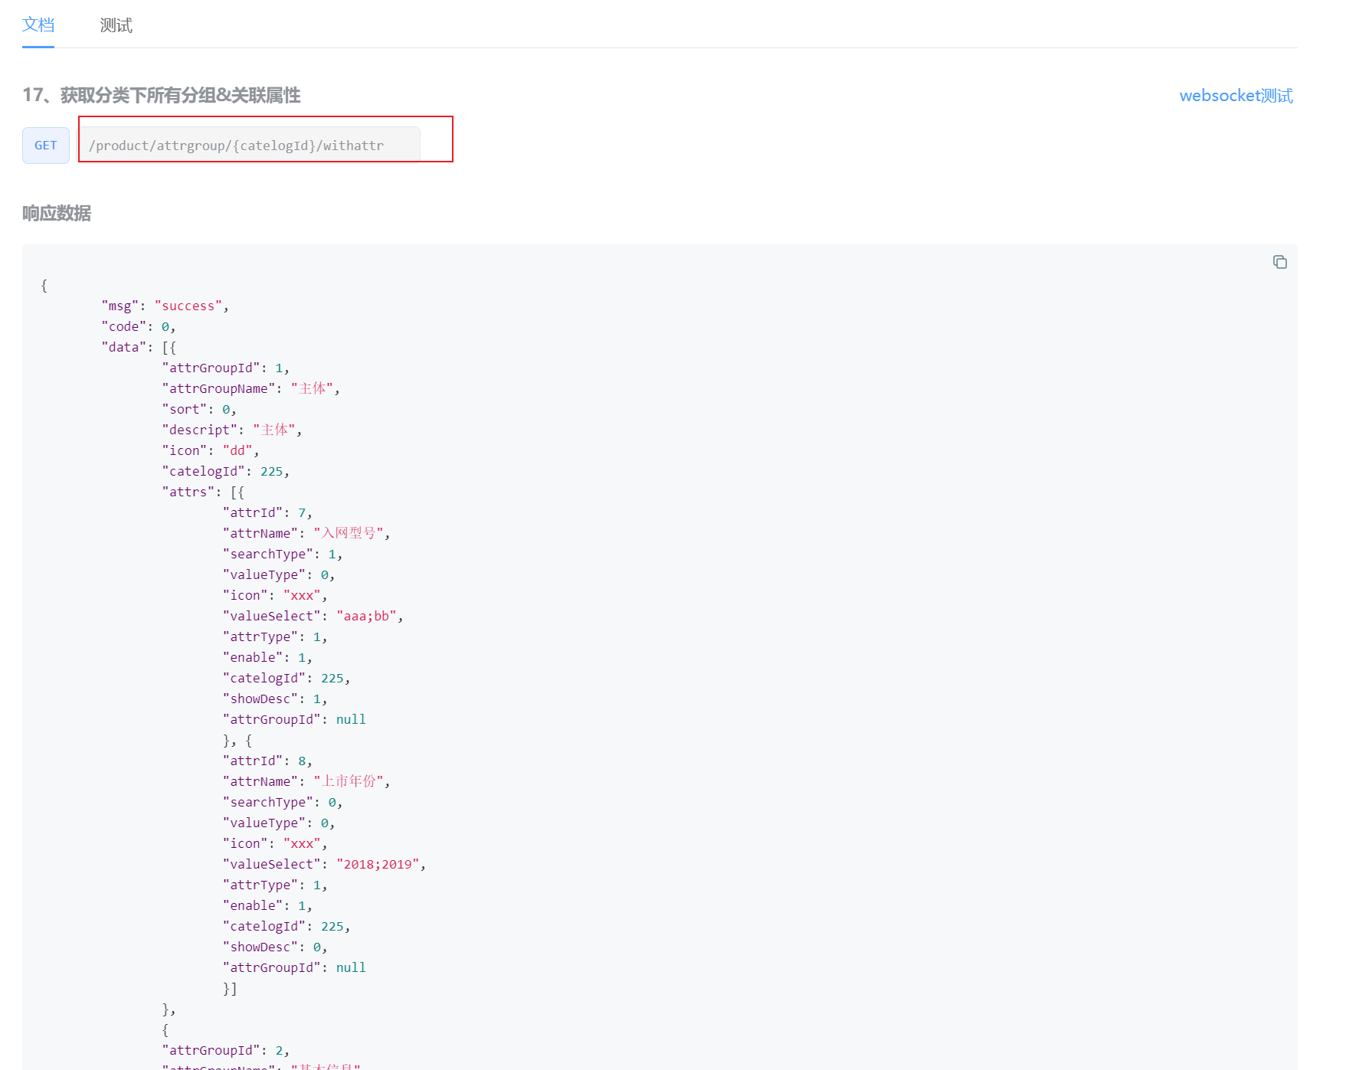Screen dimensions: 1346x1070
Task: Click the "searchType": 0 line
Action: pyautogui.click(x=283, y=802)
